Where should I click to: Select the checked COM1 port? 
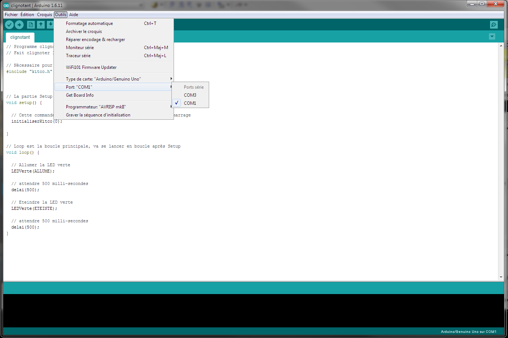pos(190,103)
